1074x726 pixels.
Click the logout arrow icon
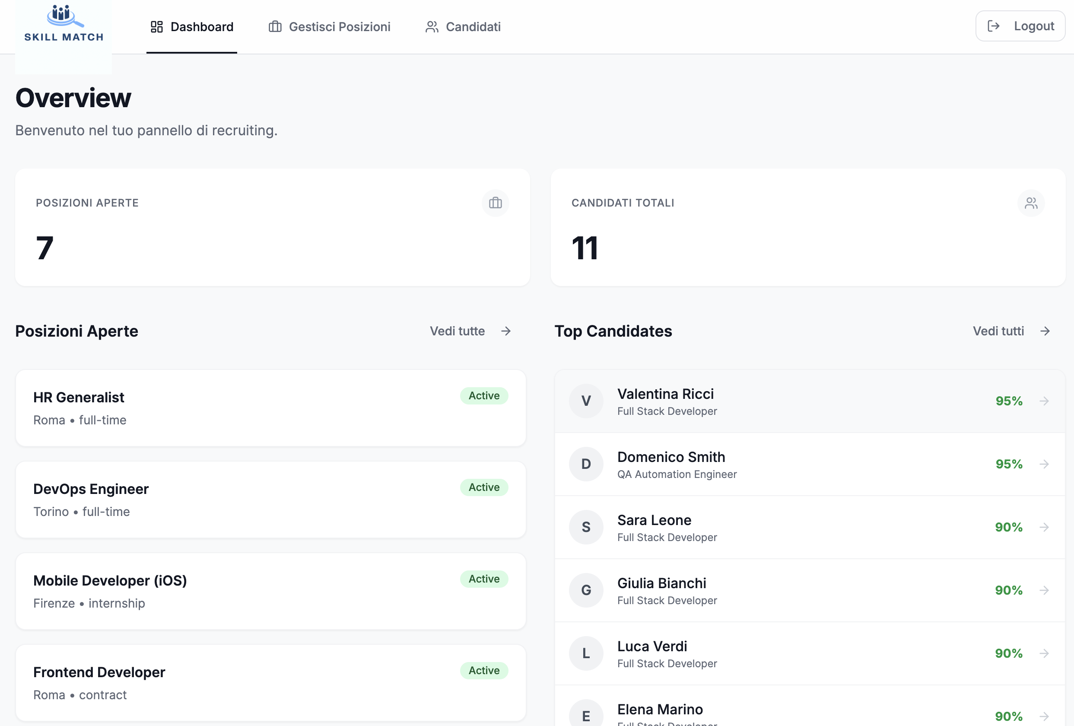pos(993,26)
